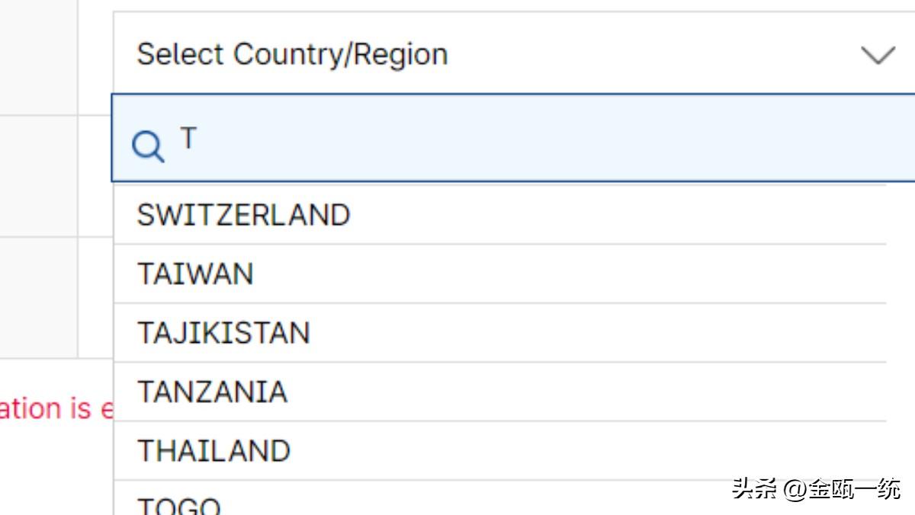Screen dimensions: 915x515
Task: Click the down chevron arrow icon
Action: 877,55
